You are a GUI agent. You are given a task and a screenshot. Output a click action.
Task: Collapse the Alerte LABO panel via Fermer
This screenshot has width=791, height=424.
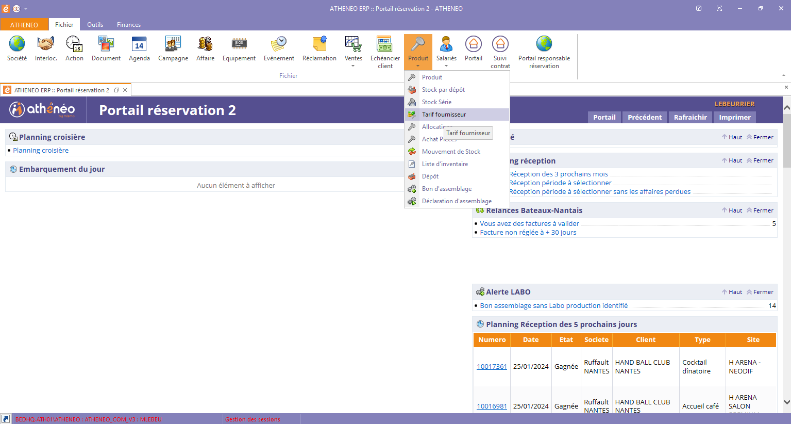click(760, 292)
